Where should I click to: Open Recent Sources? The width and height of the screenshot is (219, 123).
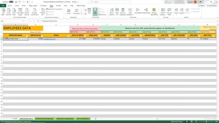27,12
